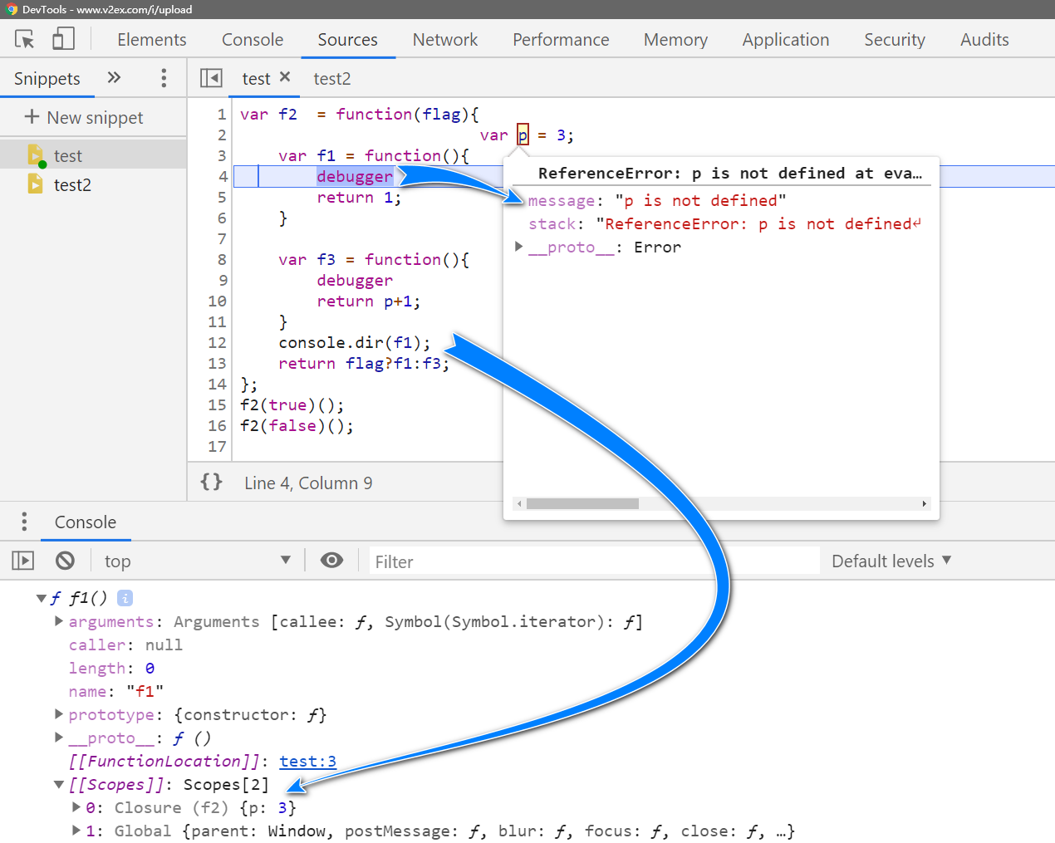The height and width of the screenshot is (843, 1055).
Task: Open the Snippets pane three-dot menu
Action: tap(164, 78)
